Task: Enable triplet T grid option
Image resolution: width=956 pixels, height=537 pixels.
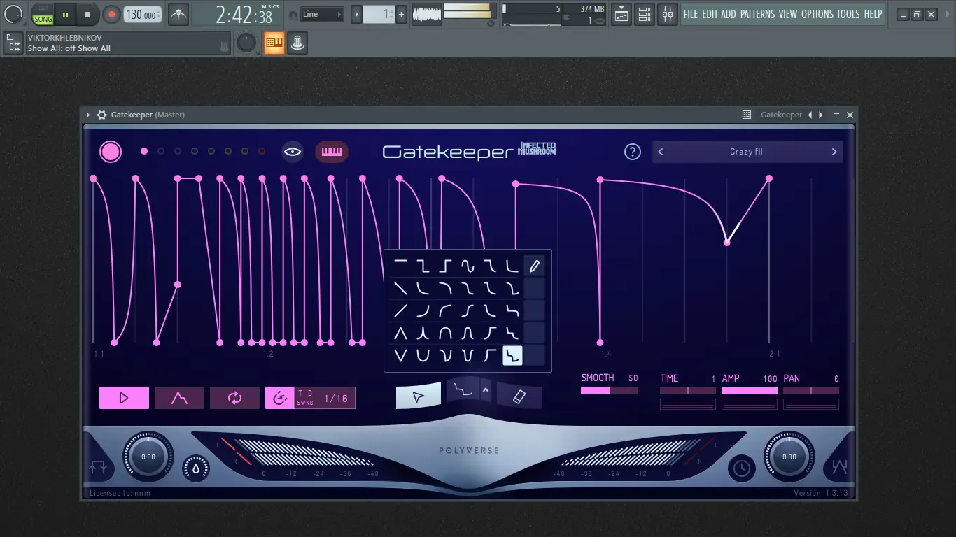Action: click(x=301, y=393)
